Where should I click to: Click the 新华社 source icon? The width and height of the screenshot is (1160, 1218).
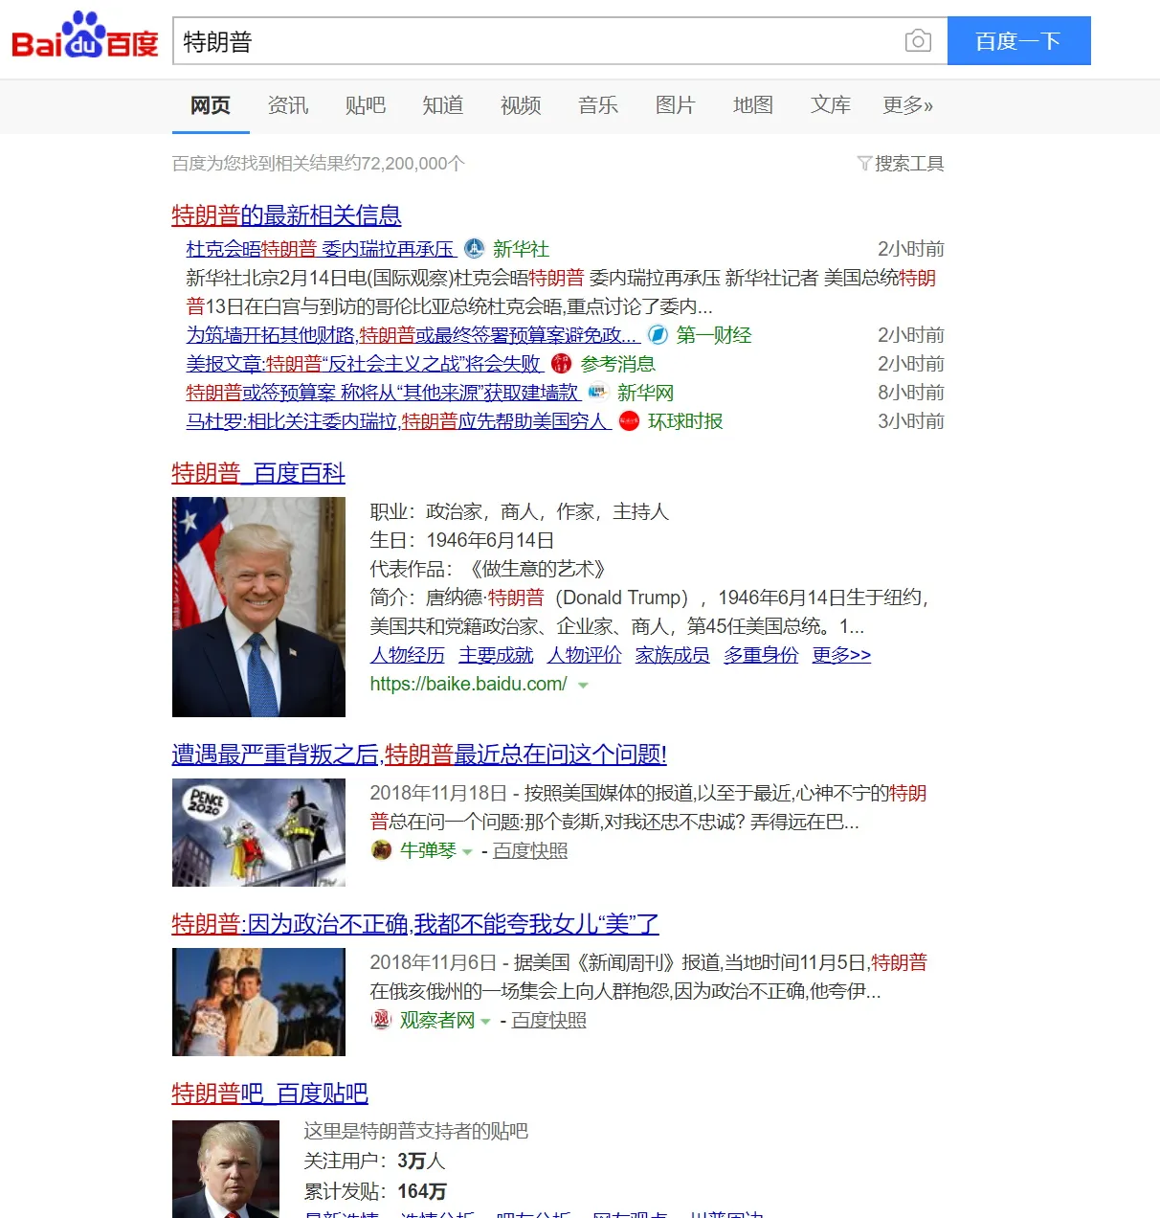click(475, 249)
